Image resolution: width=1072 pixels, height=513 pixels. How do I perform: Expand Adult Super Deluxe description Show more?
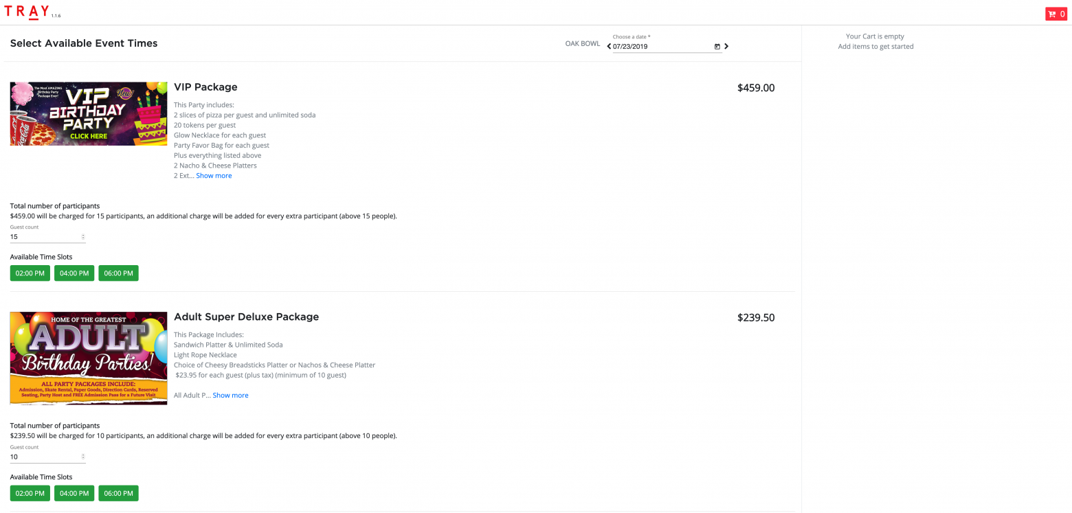[x=230, y=396]
